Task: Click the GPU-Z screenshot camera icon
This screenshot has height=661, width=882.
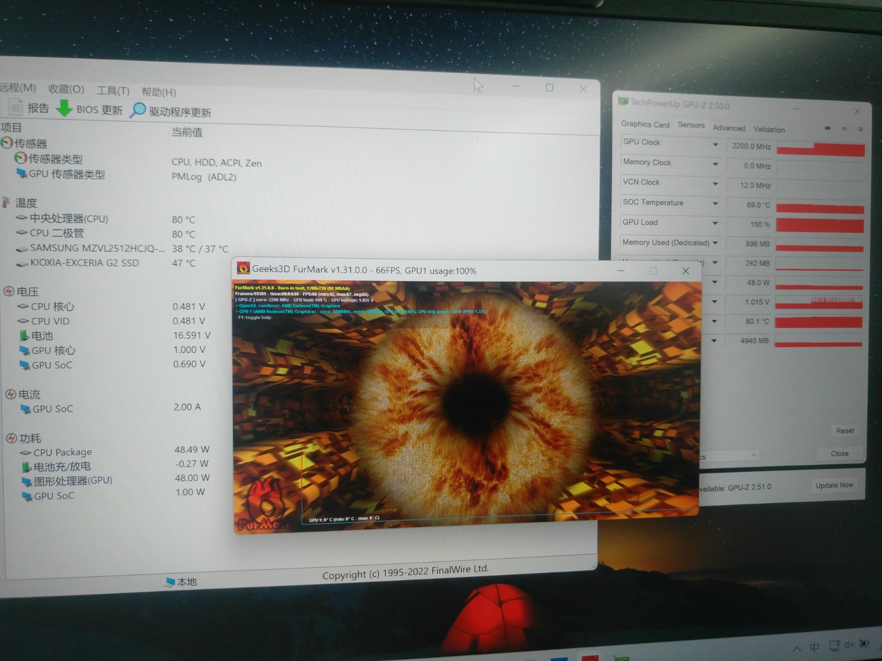Action: (827, 128)
